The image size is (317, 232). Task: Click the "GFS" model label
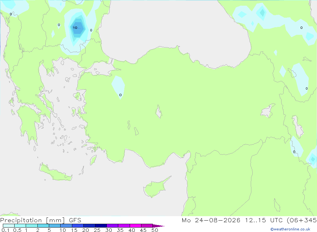(75, 220)
